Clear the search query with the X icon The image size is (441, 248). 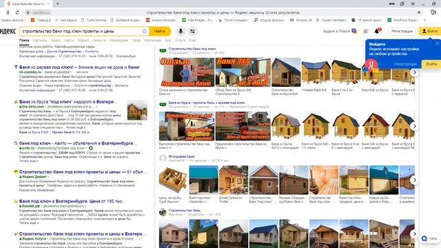point(145,31)
